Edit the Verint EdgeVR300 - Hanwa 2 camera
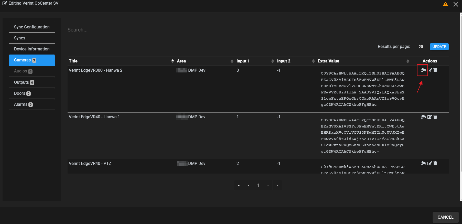462x224 pixels. [430, 70]
